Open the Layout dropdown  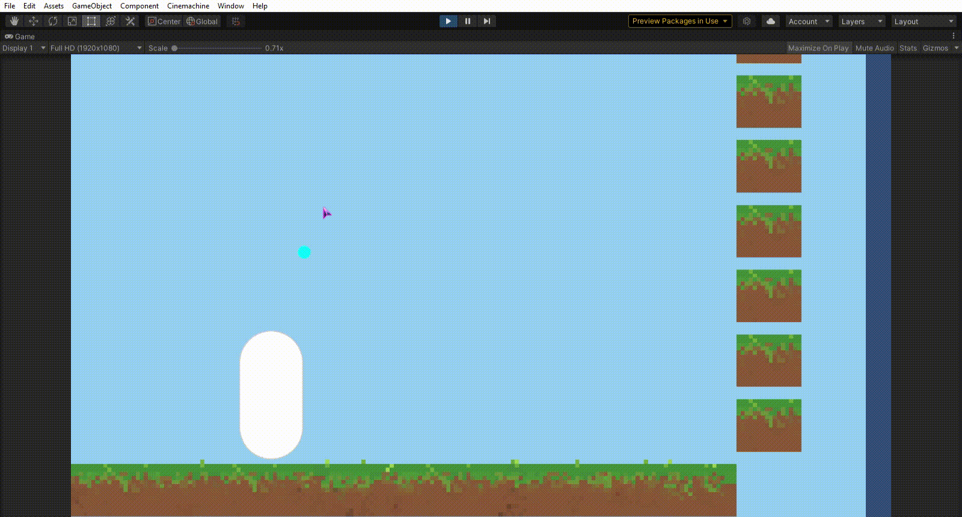click(924, 21)
